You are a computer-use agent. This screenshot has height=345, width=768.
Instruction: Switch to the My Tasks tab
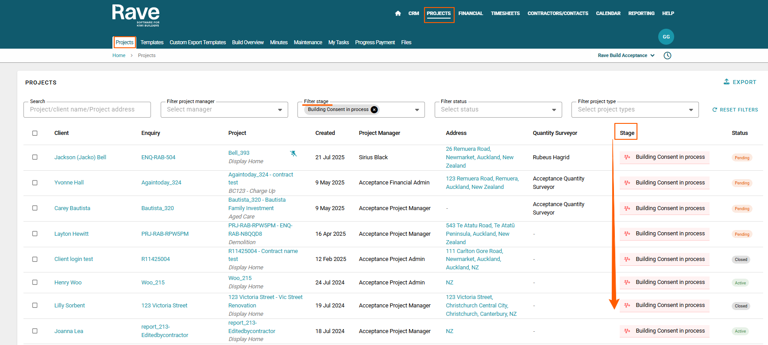339,42
